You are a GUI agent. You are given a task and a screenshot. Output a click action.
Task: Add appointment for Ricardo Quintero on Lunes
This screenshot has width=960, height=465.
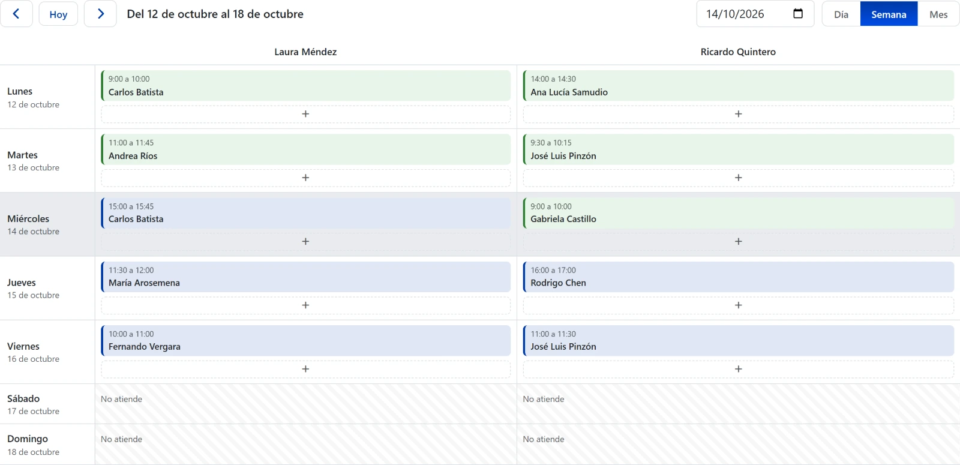pos(738,114)
